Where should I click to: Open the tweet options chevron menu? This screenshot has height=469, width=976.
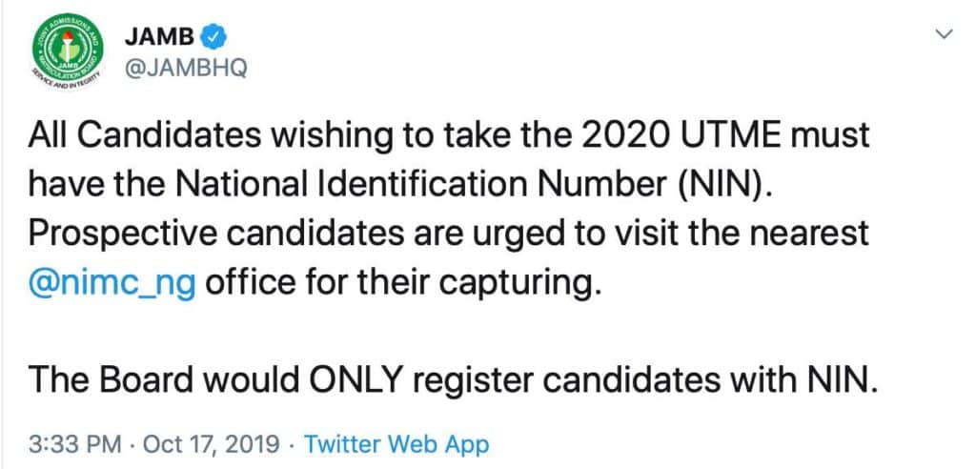pyautogui.click(x=944, y=35)
